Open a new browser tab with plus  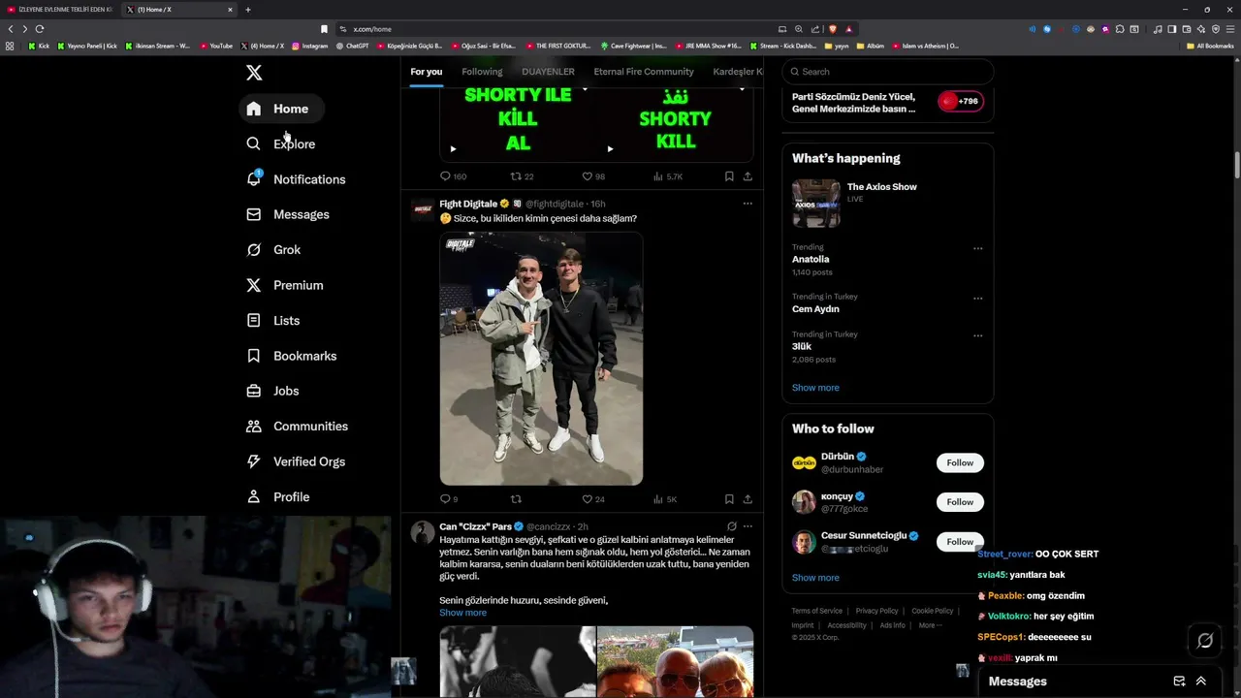248,10
